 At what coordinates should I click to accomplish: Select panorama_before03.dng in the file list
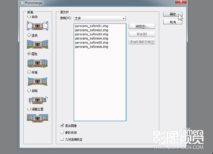tap(91, 34)
